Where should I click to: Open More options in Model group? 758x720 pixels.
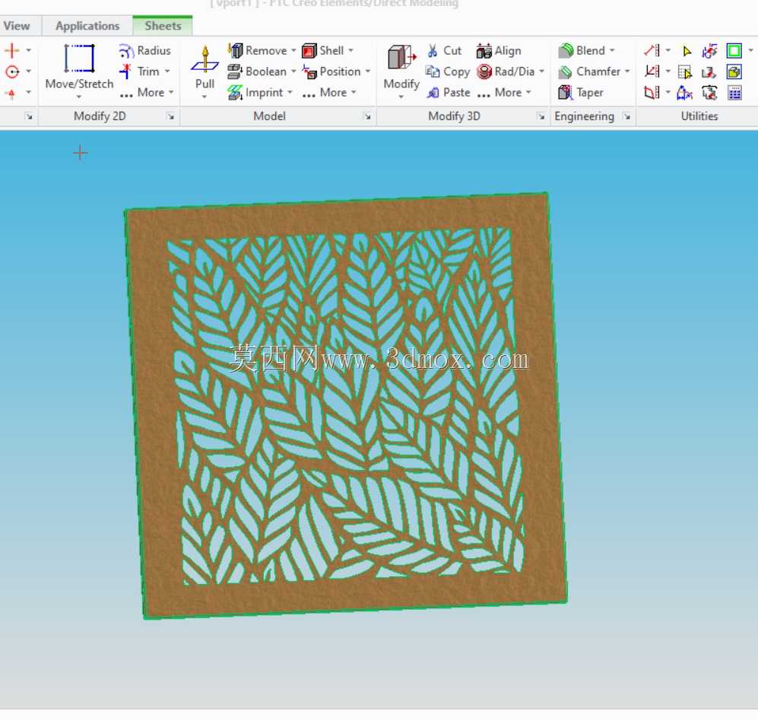pos(329,92)
